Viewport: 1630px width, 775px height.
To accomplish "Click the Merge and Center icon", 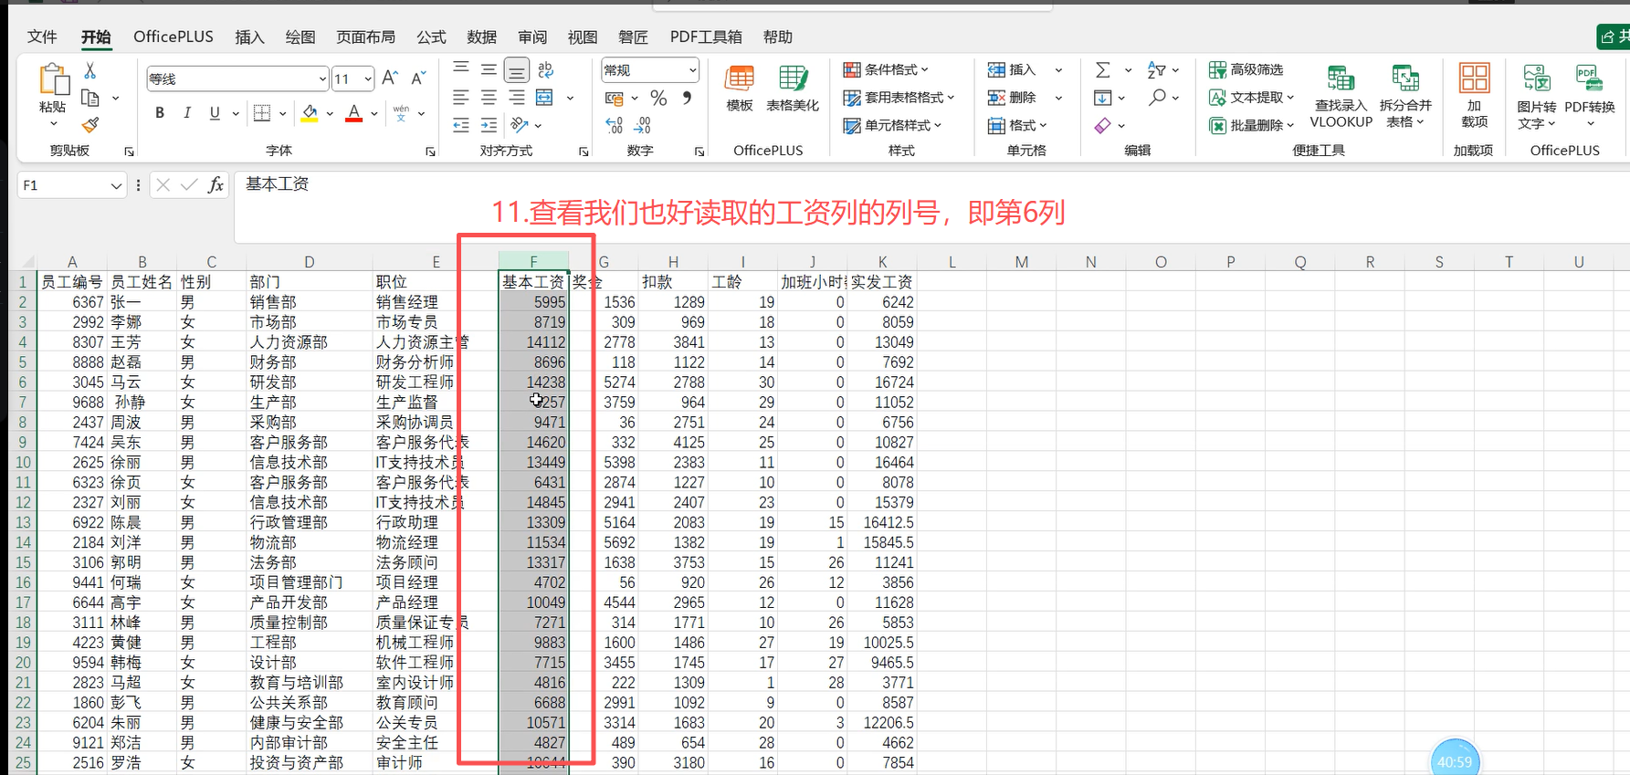I will 545,98.
